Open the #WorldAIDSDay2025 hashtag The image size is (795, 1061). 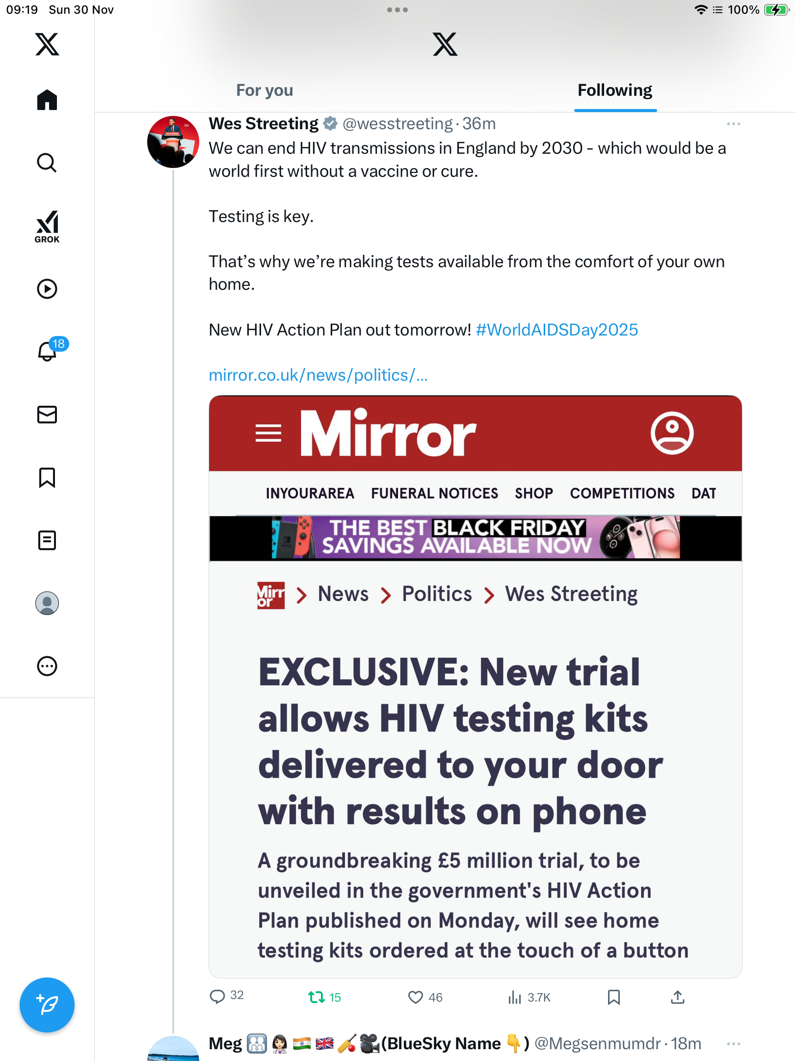click(557, 330)
